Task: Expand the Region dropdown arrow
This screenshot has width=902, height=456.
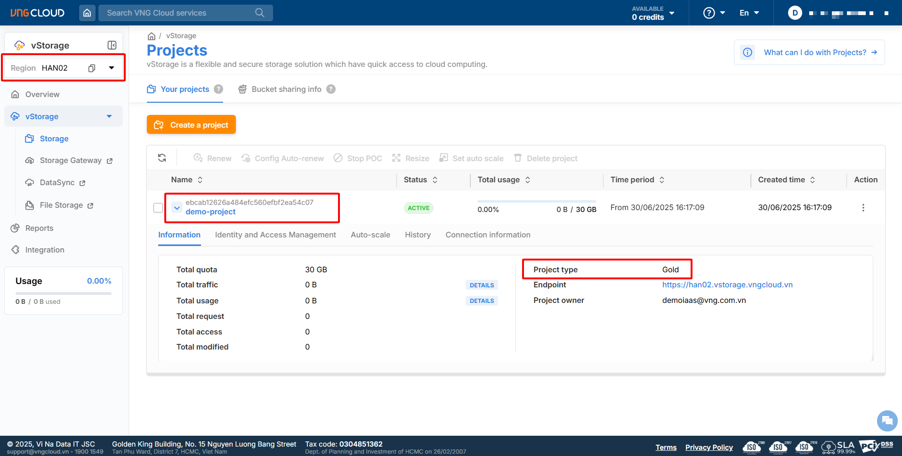Action: [x=112, y=68]
